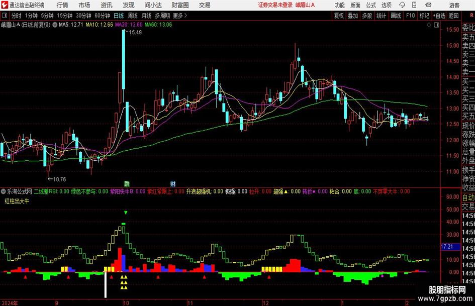475x306 pixels.
Task: Open the 交易 menu
Action: pos(205,5)
